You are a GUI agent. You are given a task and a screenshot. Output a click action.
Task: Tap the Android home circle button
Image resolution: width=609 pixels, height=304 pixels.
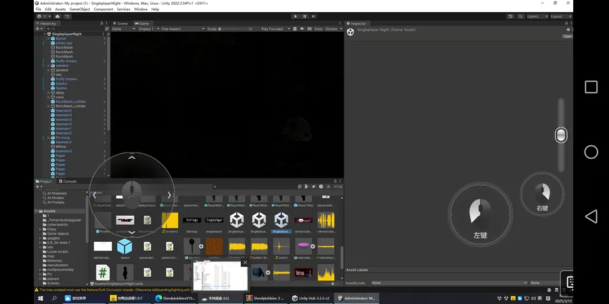tap(591, 152)
